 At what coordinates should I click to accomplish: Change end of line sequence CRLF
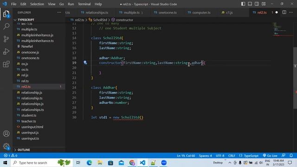232,156
